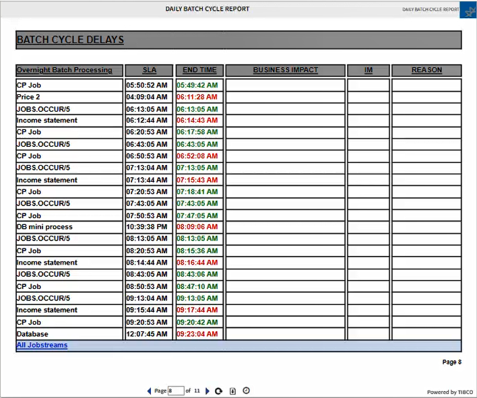Click the 08:43:06 AM end time

click(x=197, y=274)
